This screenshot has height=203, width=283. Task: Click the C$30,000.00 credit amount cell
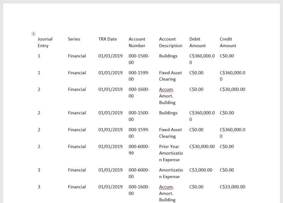coord(232,89)
